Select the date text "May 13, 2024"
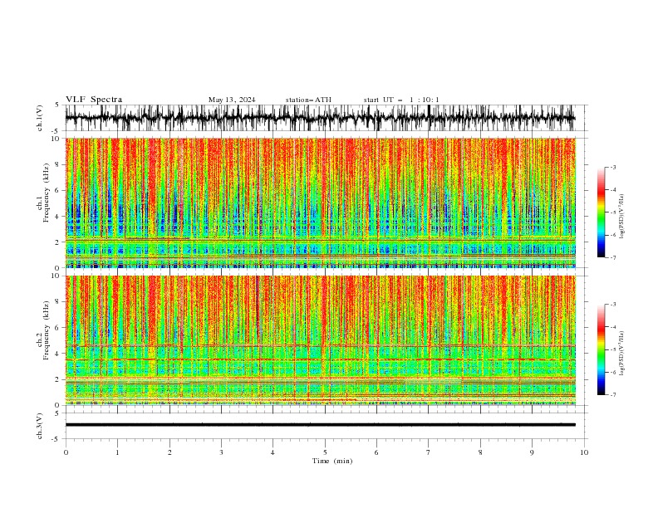 coord(232,100)
